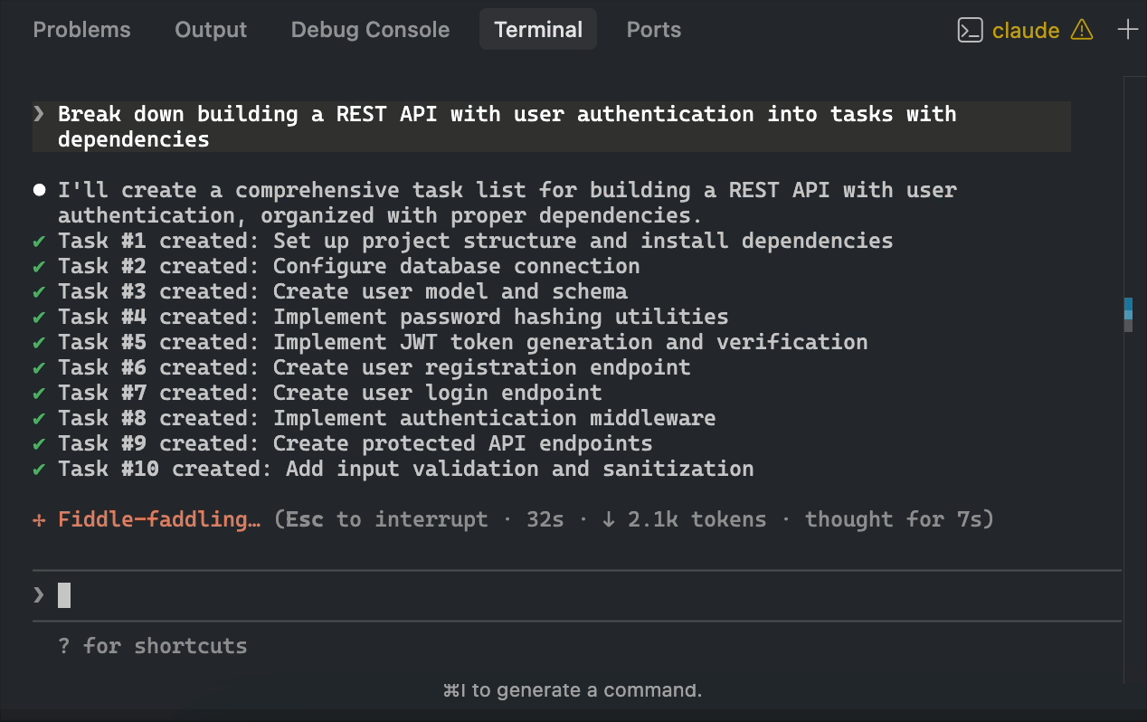This screenshot has height=722, width=1147.
Task: Click the green checkmark beside Task #1
Action: pyautogui.click(x=39, y=242)
